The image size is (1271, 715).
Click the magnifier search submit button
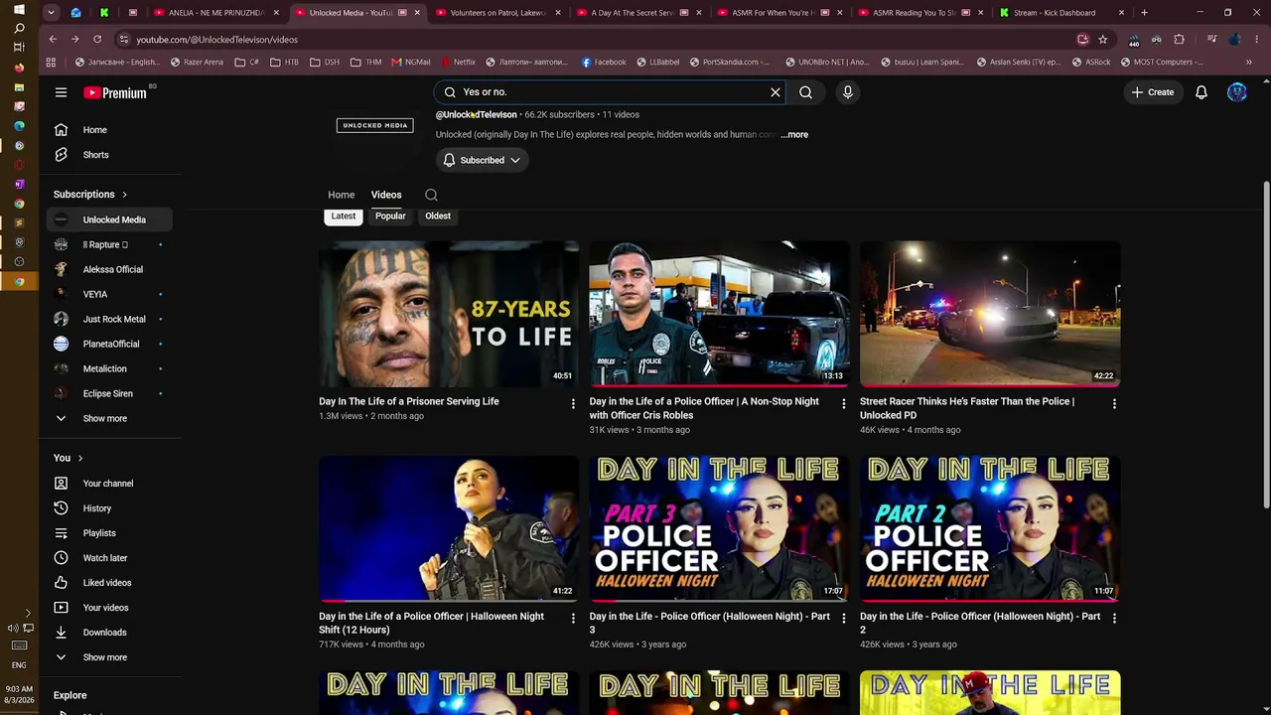805,92
